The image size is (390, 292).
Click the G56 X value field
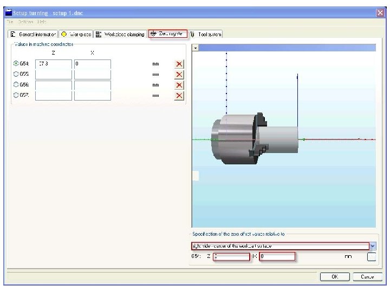[x=93, y=85]
